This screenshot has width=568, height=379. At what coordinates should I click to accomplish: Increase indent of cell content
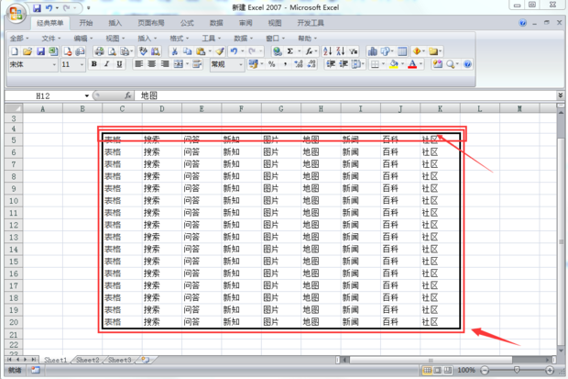point(344,64)
